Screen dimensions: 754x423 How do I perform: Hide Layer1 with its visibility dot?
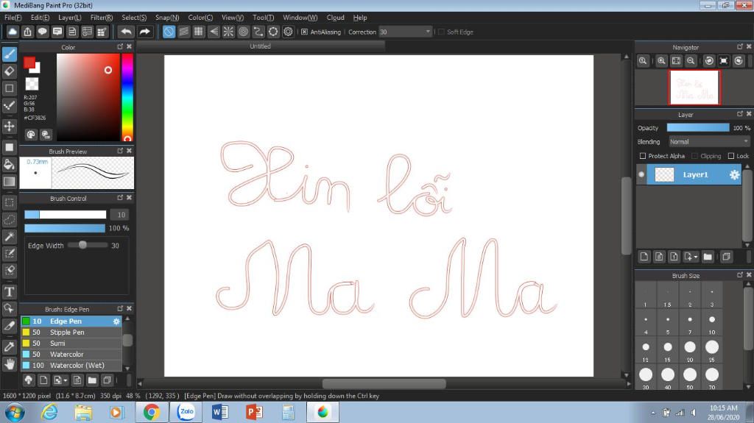click(x=641, y=174)
